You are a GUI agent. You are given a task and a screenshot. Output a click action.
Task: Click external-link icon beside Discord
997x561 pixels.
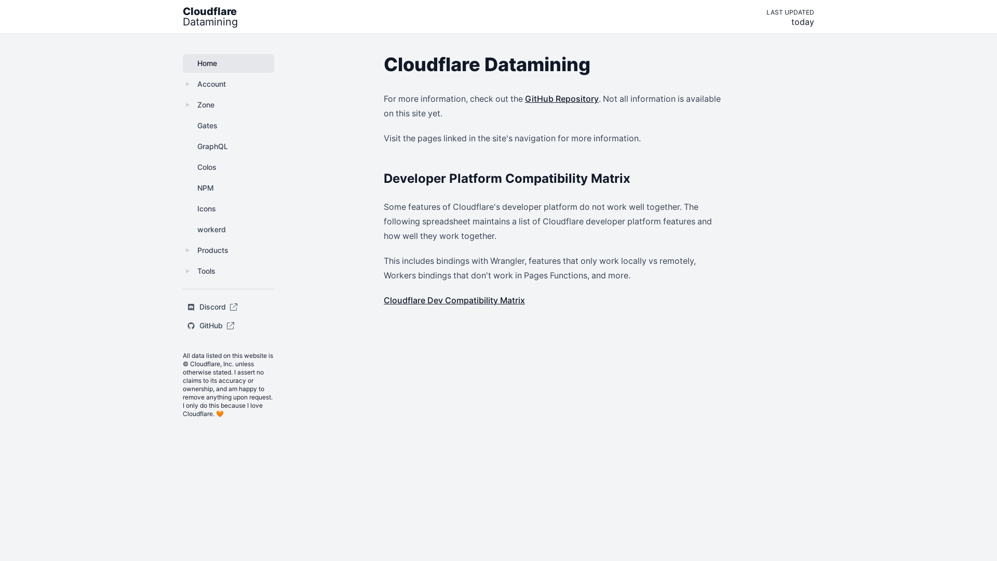click(x=234, y=307)
